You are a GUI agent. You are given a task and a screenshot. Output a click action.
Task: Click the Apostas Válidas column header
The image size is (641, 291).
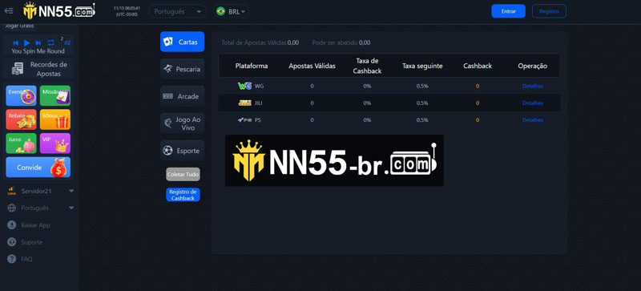click(312, 66)
